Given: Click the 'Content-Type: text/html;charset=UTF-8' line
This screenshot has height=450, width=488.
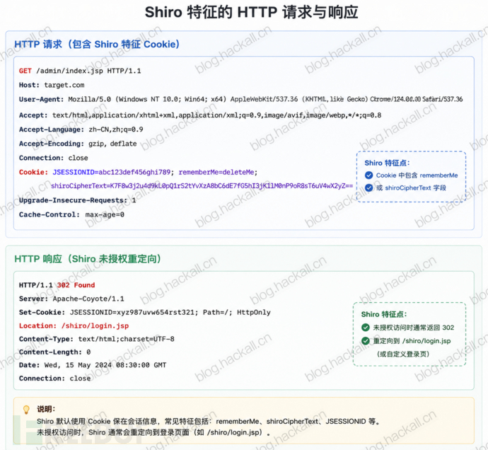Looking at the screenshot, I should (96, 339).
